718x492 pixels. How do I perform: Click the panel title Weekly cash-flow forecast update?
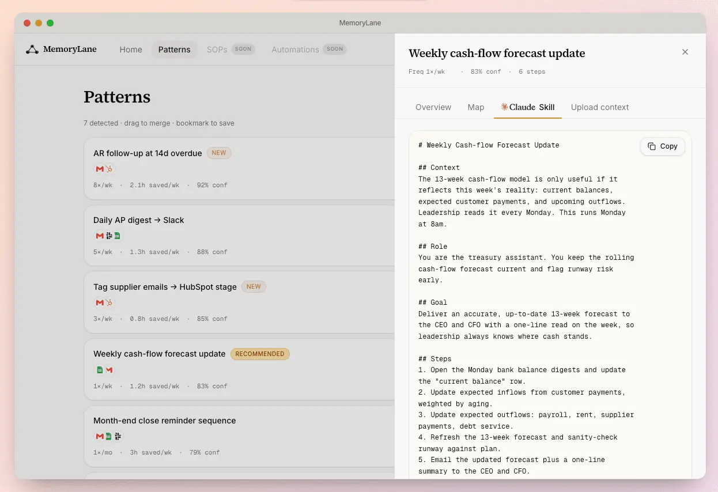pyautogui.click(x=497, y=54)
